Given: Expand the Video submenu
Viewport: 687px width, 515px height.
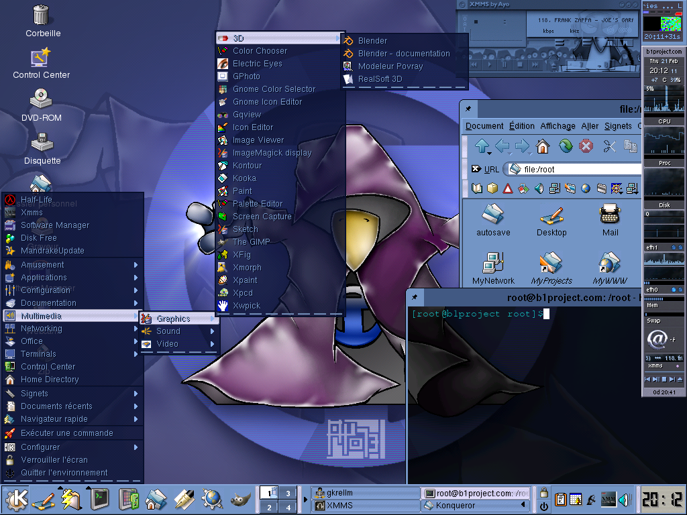Looking at the screenshot, I should coord(178,344).
